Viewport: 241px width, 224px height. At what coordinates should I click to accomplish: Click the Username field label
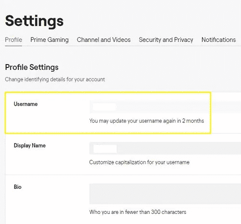point(26,104)
